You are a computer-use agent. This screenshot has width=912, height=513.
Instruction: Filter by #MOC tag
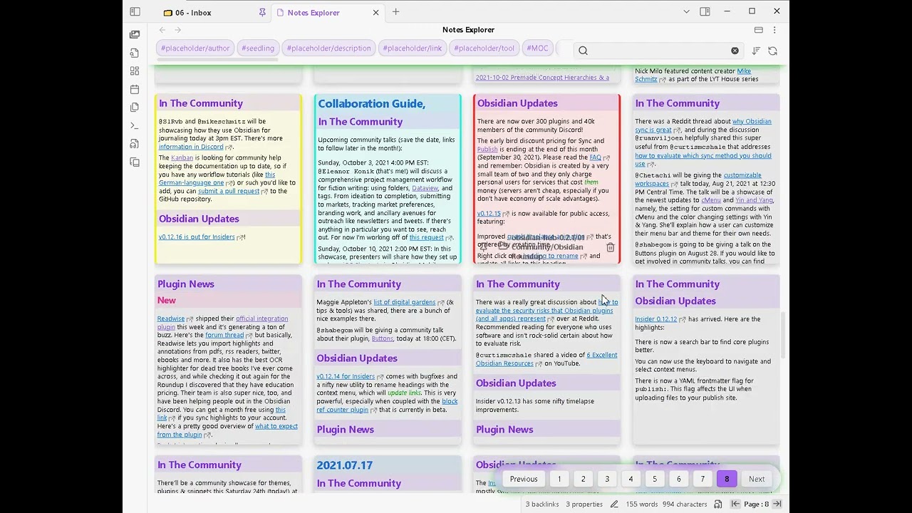[x=537, y=48]
